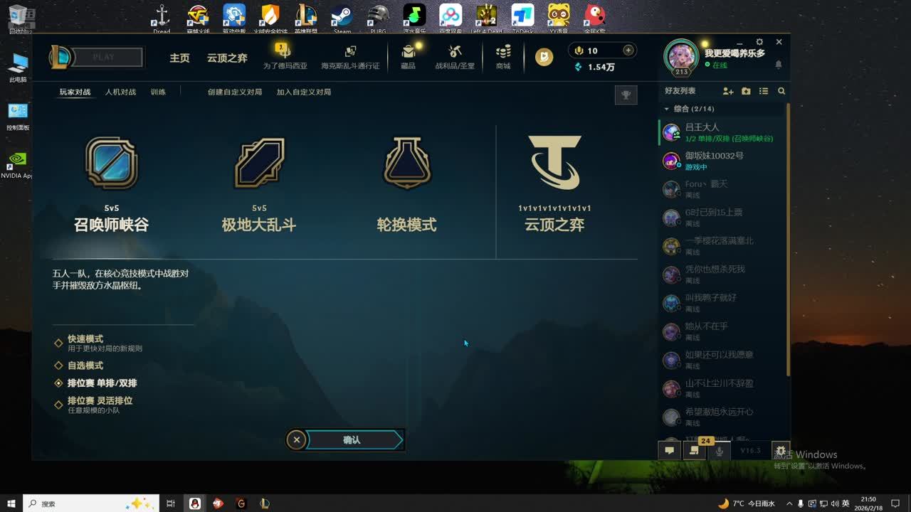Cancel with the X button beside 确认
The width and height of the screenshot is (911, 512).
pos(297,440)
